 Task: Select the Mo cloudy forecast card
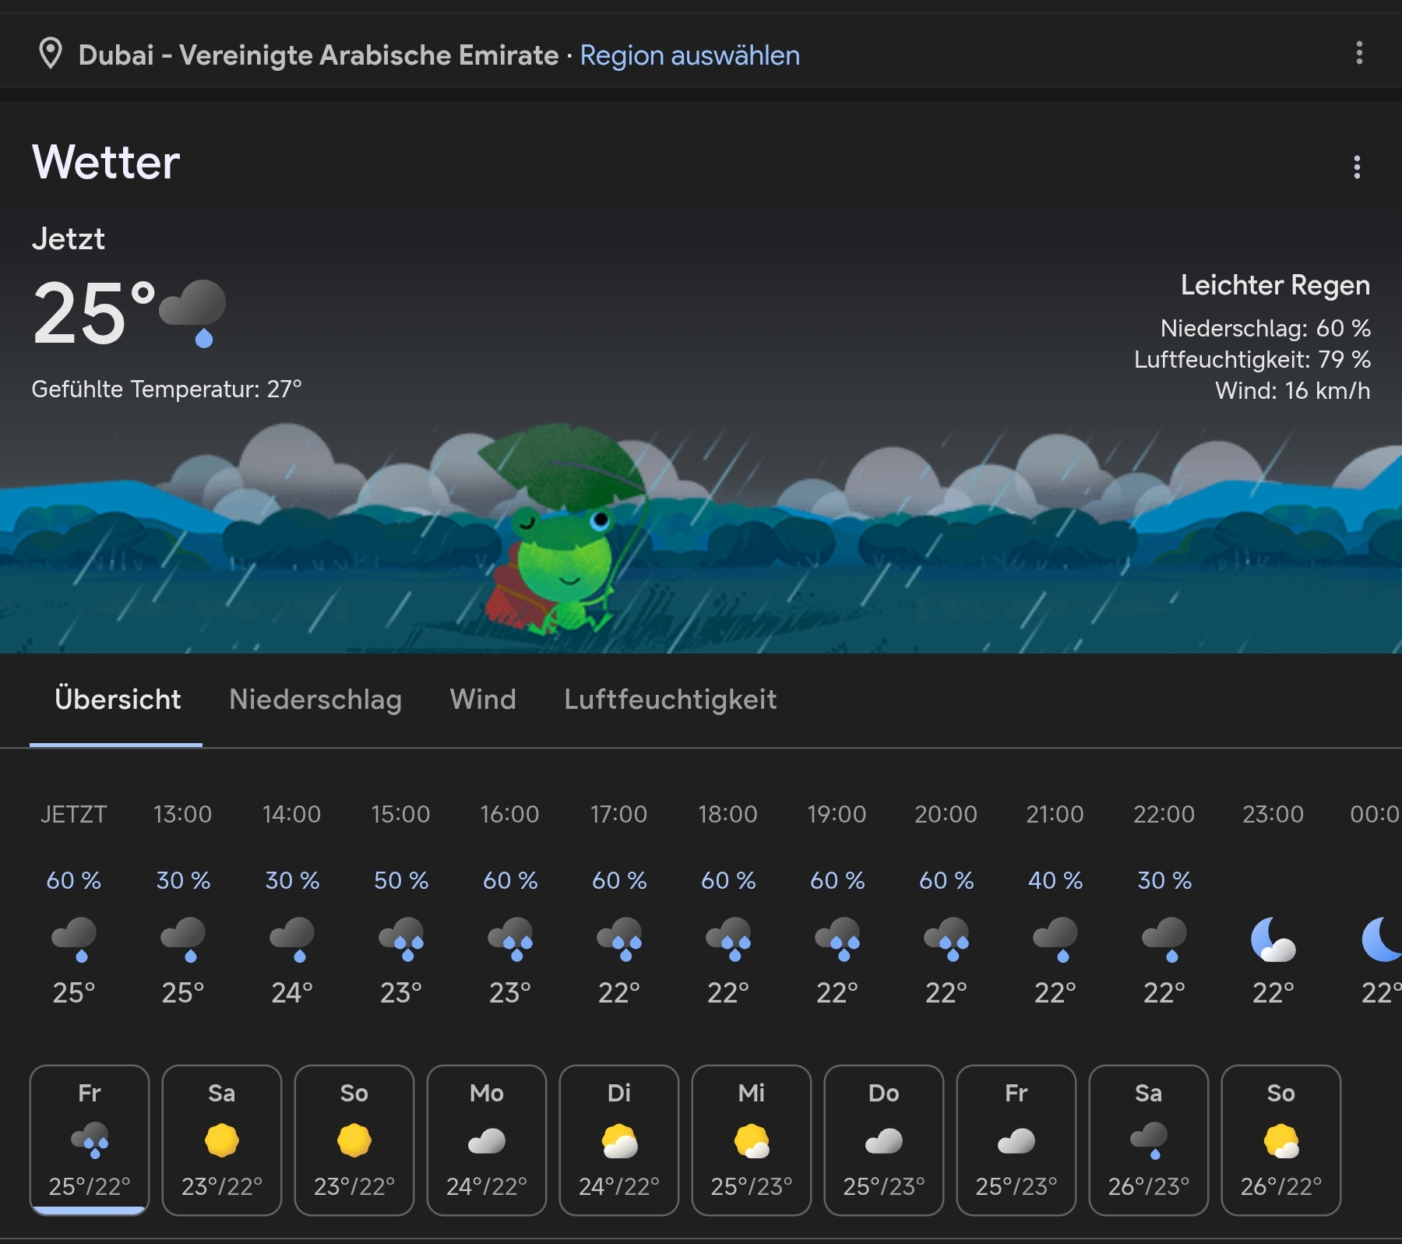pyautogui.click(x=487, y=1140)
